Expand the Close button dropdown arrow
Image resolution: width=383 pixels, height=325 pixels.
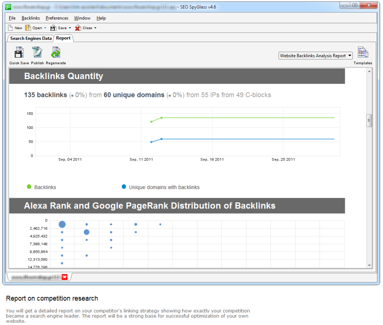pos(95,28)
